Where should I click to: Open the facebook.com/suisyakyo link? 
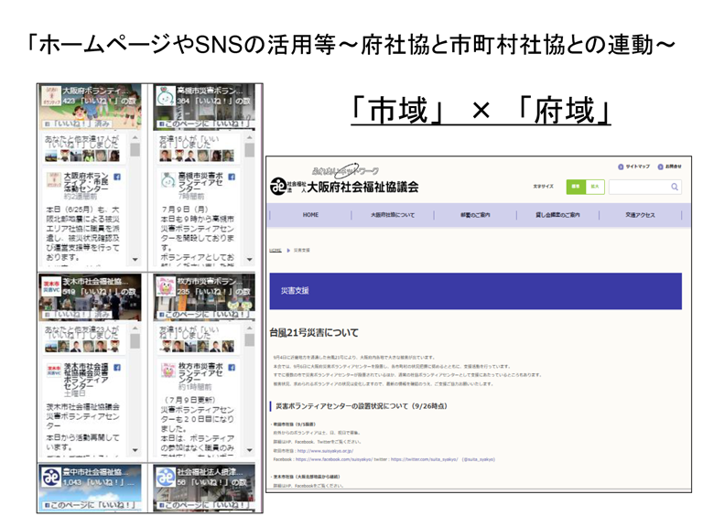(x=333, y=459)
